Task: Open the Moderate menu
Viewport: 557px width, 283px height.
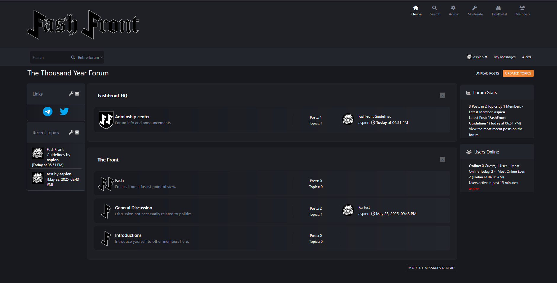Action: pos(475,11)
